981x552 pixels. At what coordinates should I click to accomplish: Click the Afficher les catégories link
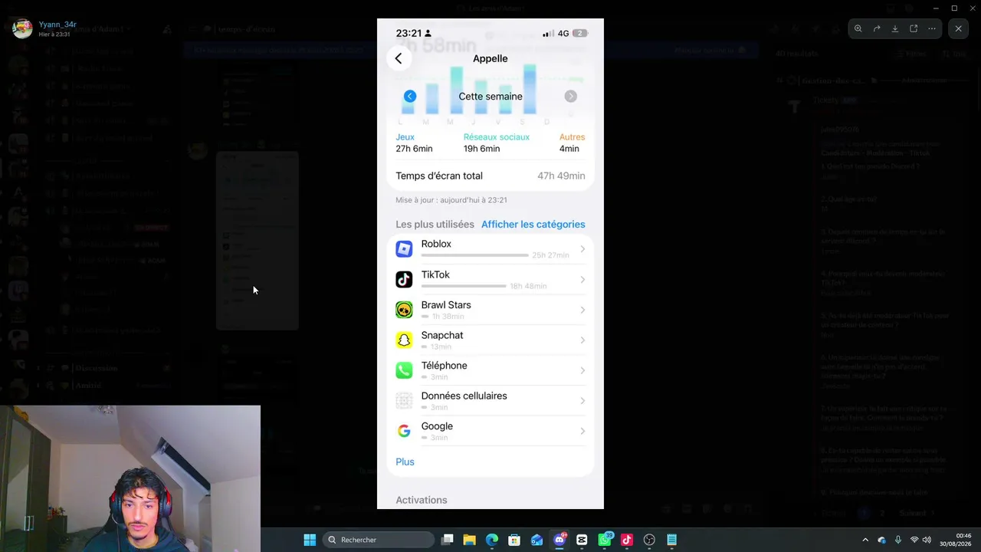tap(533, 225)
